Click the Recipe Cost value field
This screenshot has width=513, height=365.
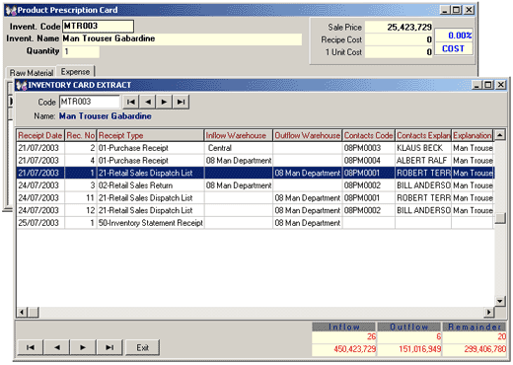tap(399, 39)
